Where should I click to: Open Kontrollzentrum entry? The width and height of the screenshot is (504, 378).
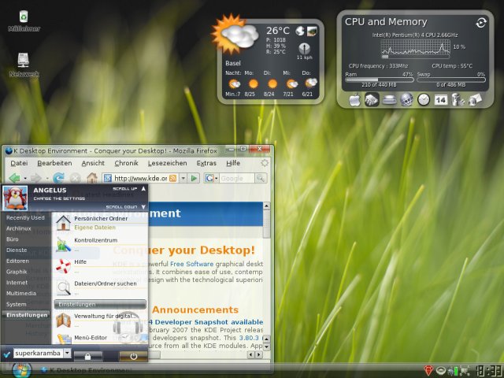pyautogui.click(x=100, y=244)
